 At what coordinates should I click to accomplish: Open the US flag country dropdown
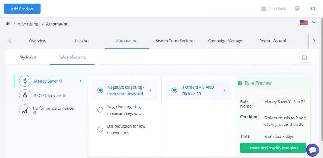[308, 22]
